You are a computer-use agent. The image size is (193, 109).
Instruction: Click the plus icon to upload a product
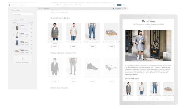[22, 59]
